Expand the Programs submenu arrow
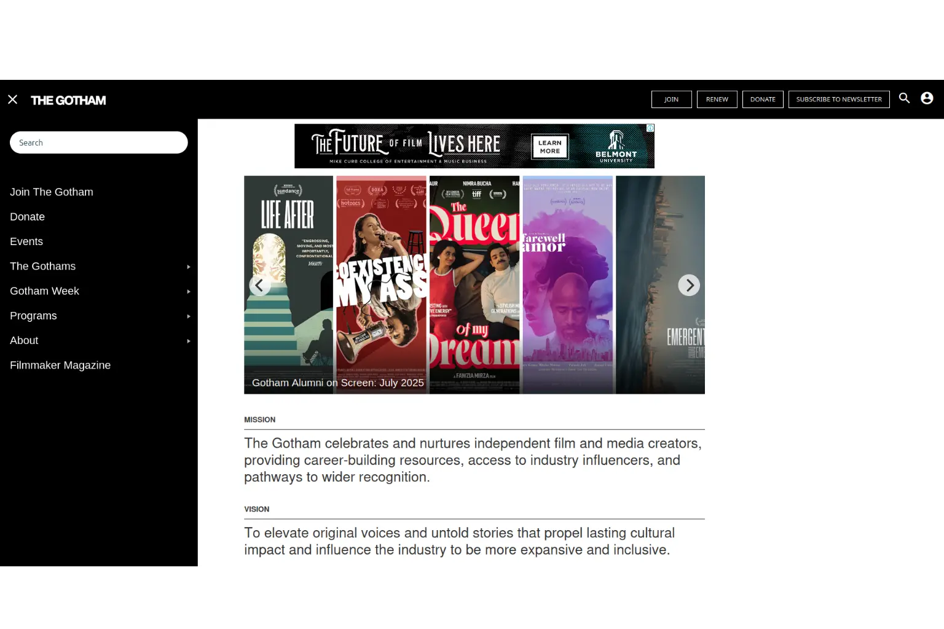 [x=189, y=316]
